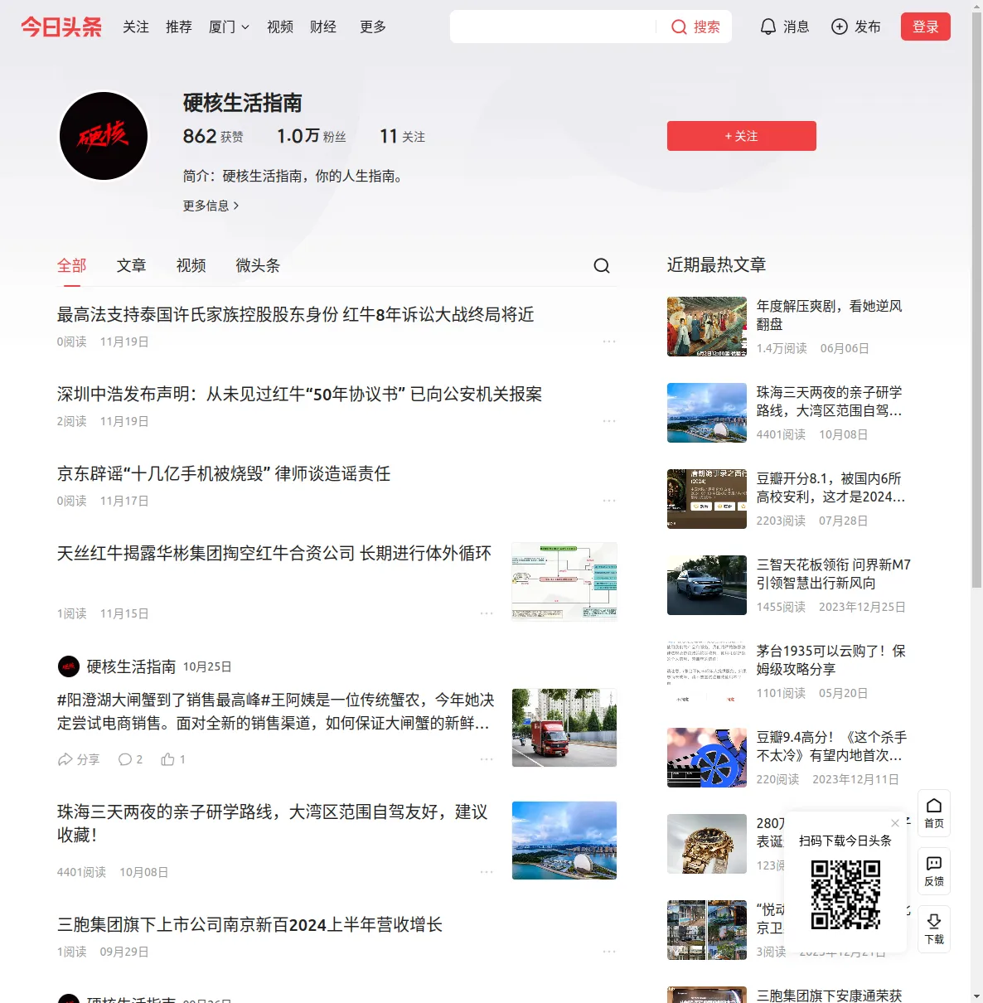
Task: Switch to the profile 视频 tab
Action: [191, 265]
